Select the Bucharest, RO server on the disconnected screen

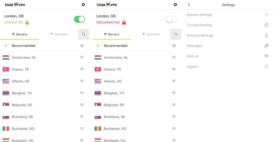point(137,129)
